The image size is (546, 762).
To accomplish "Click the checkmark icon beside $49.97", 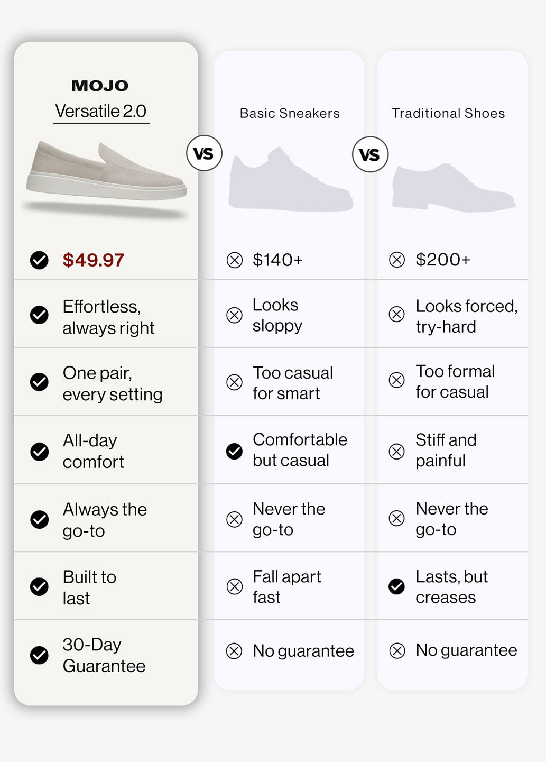I will coord(39,260).
